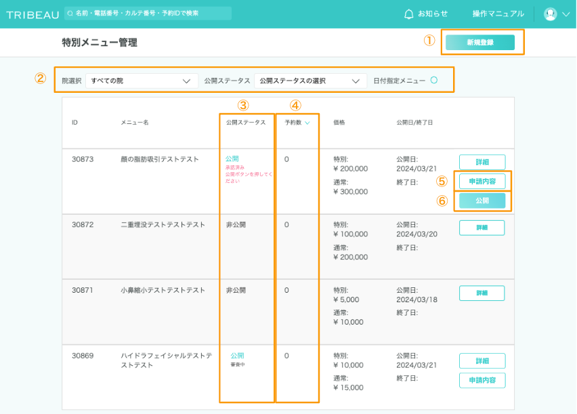Open お知らせ in the header
The width and height of the screenshot is (577, 414).
433,14
